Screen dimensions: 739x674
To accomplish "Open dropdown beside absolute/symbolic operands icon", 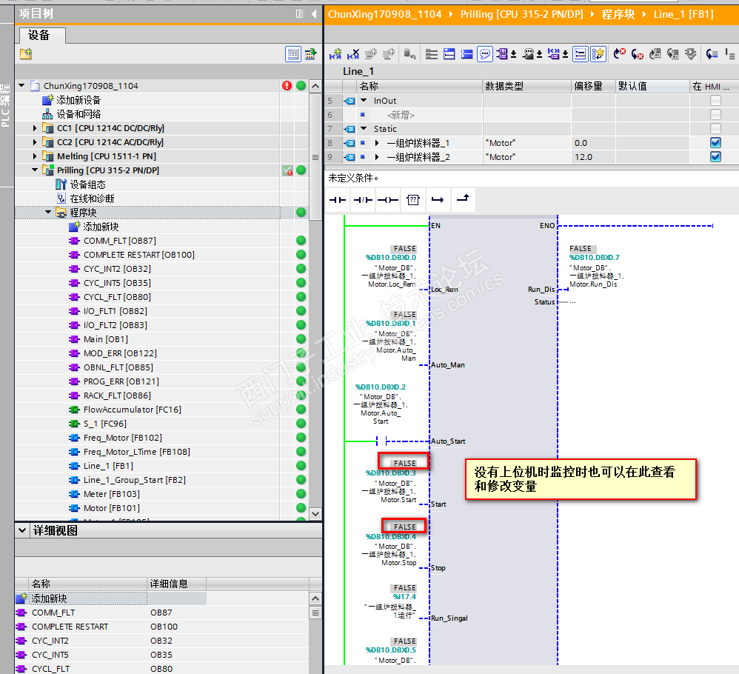I will point(514,55).
